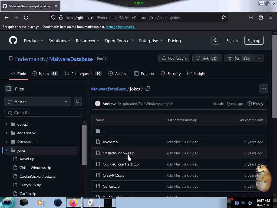Reload the page with refresh icon

[x=26, y=18]
